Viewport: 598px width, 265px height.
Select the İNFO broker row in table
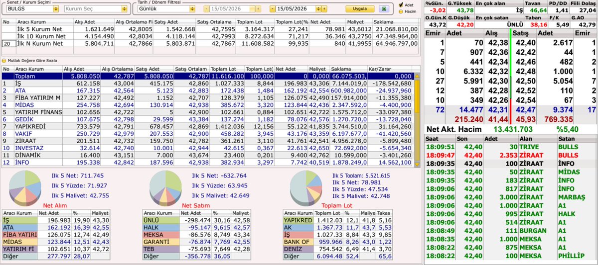tap(208, 163)
